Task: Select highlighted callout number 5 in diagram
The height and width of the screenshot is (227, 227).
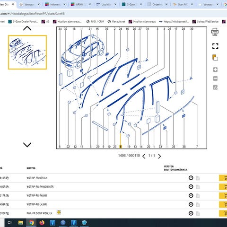Action: click(x=121, y=147)
